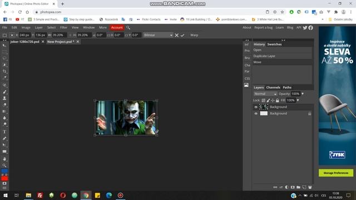
Task: Select the Lasso tool
Action: 4,58
